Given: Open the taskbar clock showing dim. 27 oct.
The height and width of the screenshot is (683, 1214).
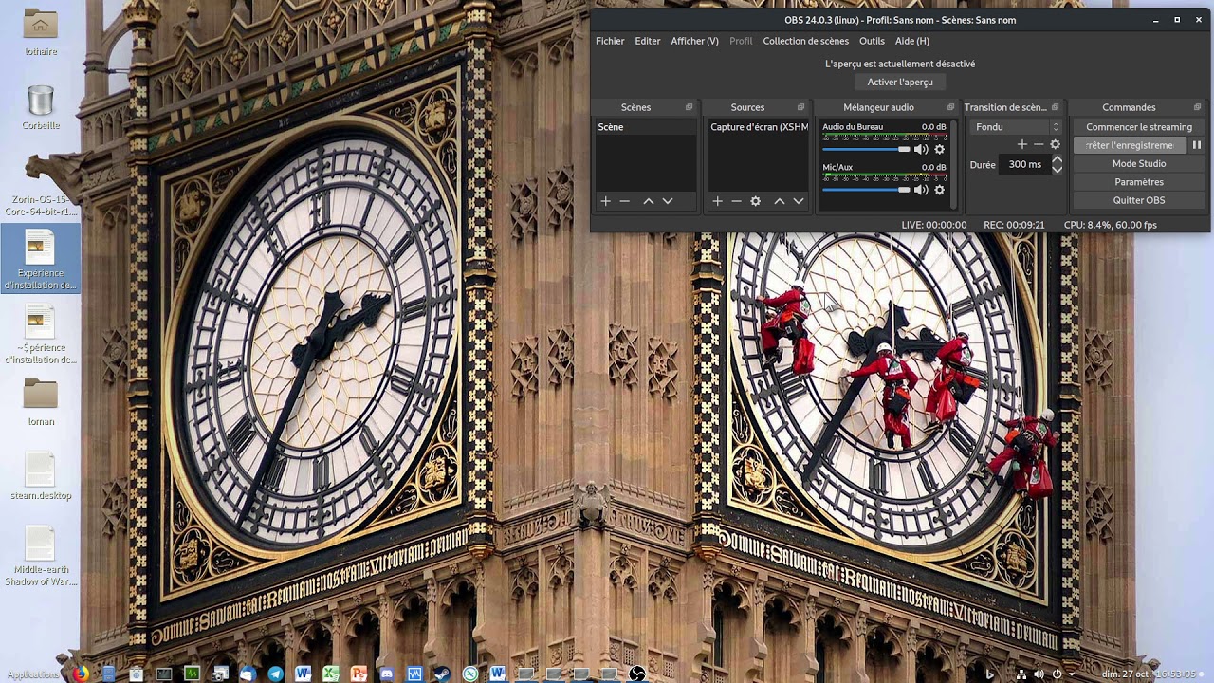Looking at the screenshot, I should (x=1149, y=674).
